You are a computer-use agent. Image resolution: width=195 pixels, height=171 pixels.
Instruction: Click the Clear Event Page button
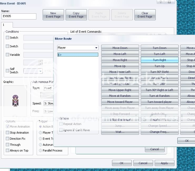pyautogui.click(x=145, y=15)
